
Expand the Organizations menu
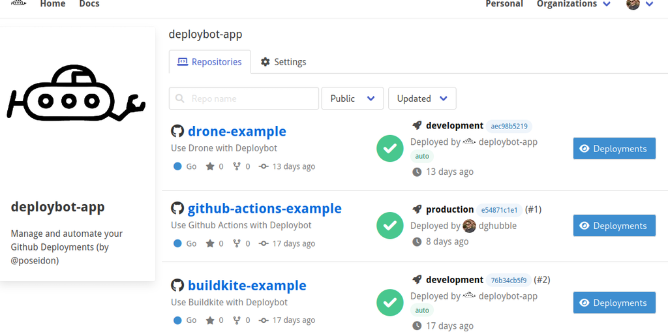573,5
